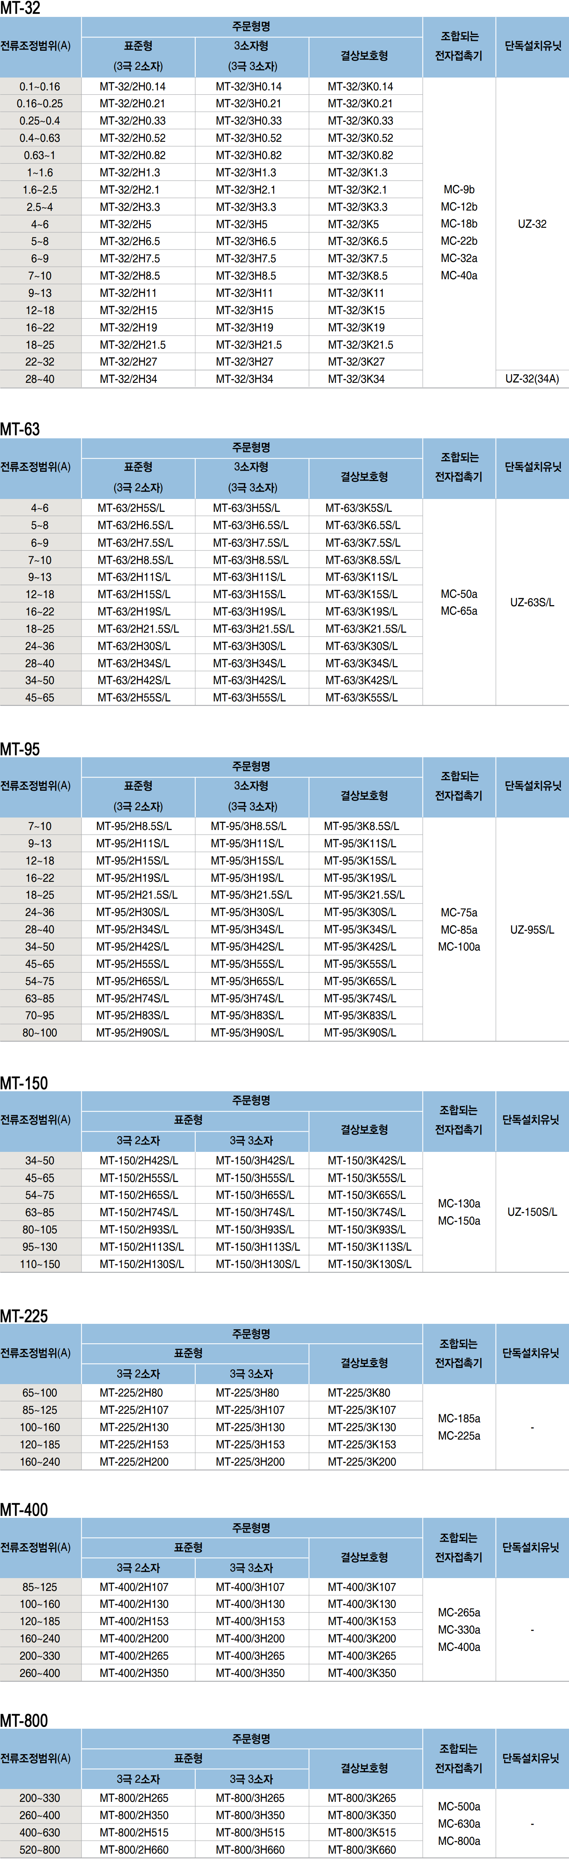569x1861 pixels.
Task: Click MC-630a contactor entry
Action: tap(459, 1824)
